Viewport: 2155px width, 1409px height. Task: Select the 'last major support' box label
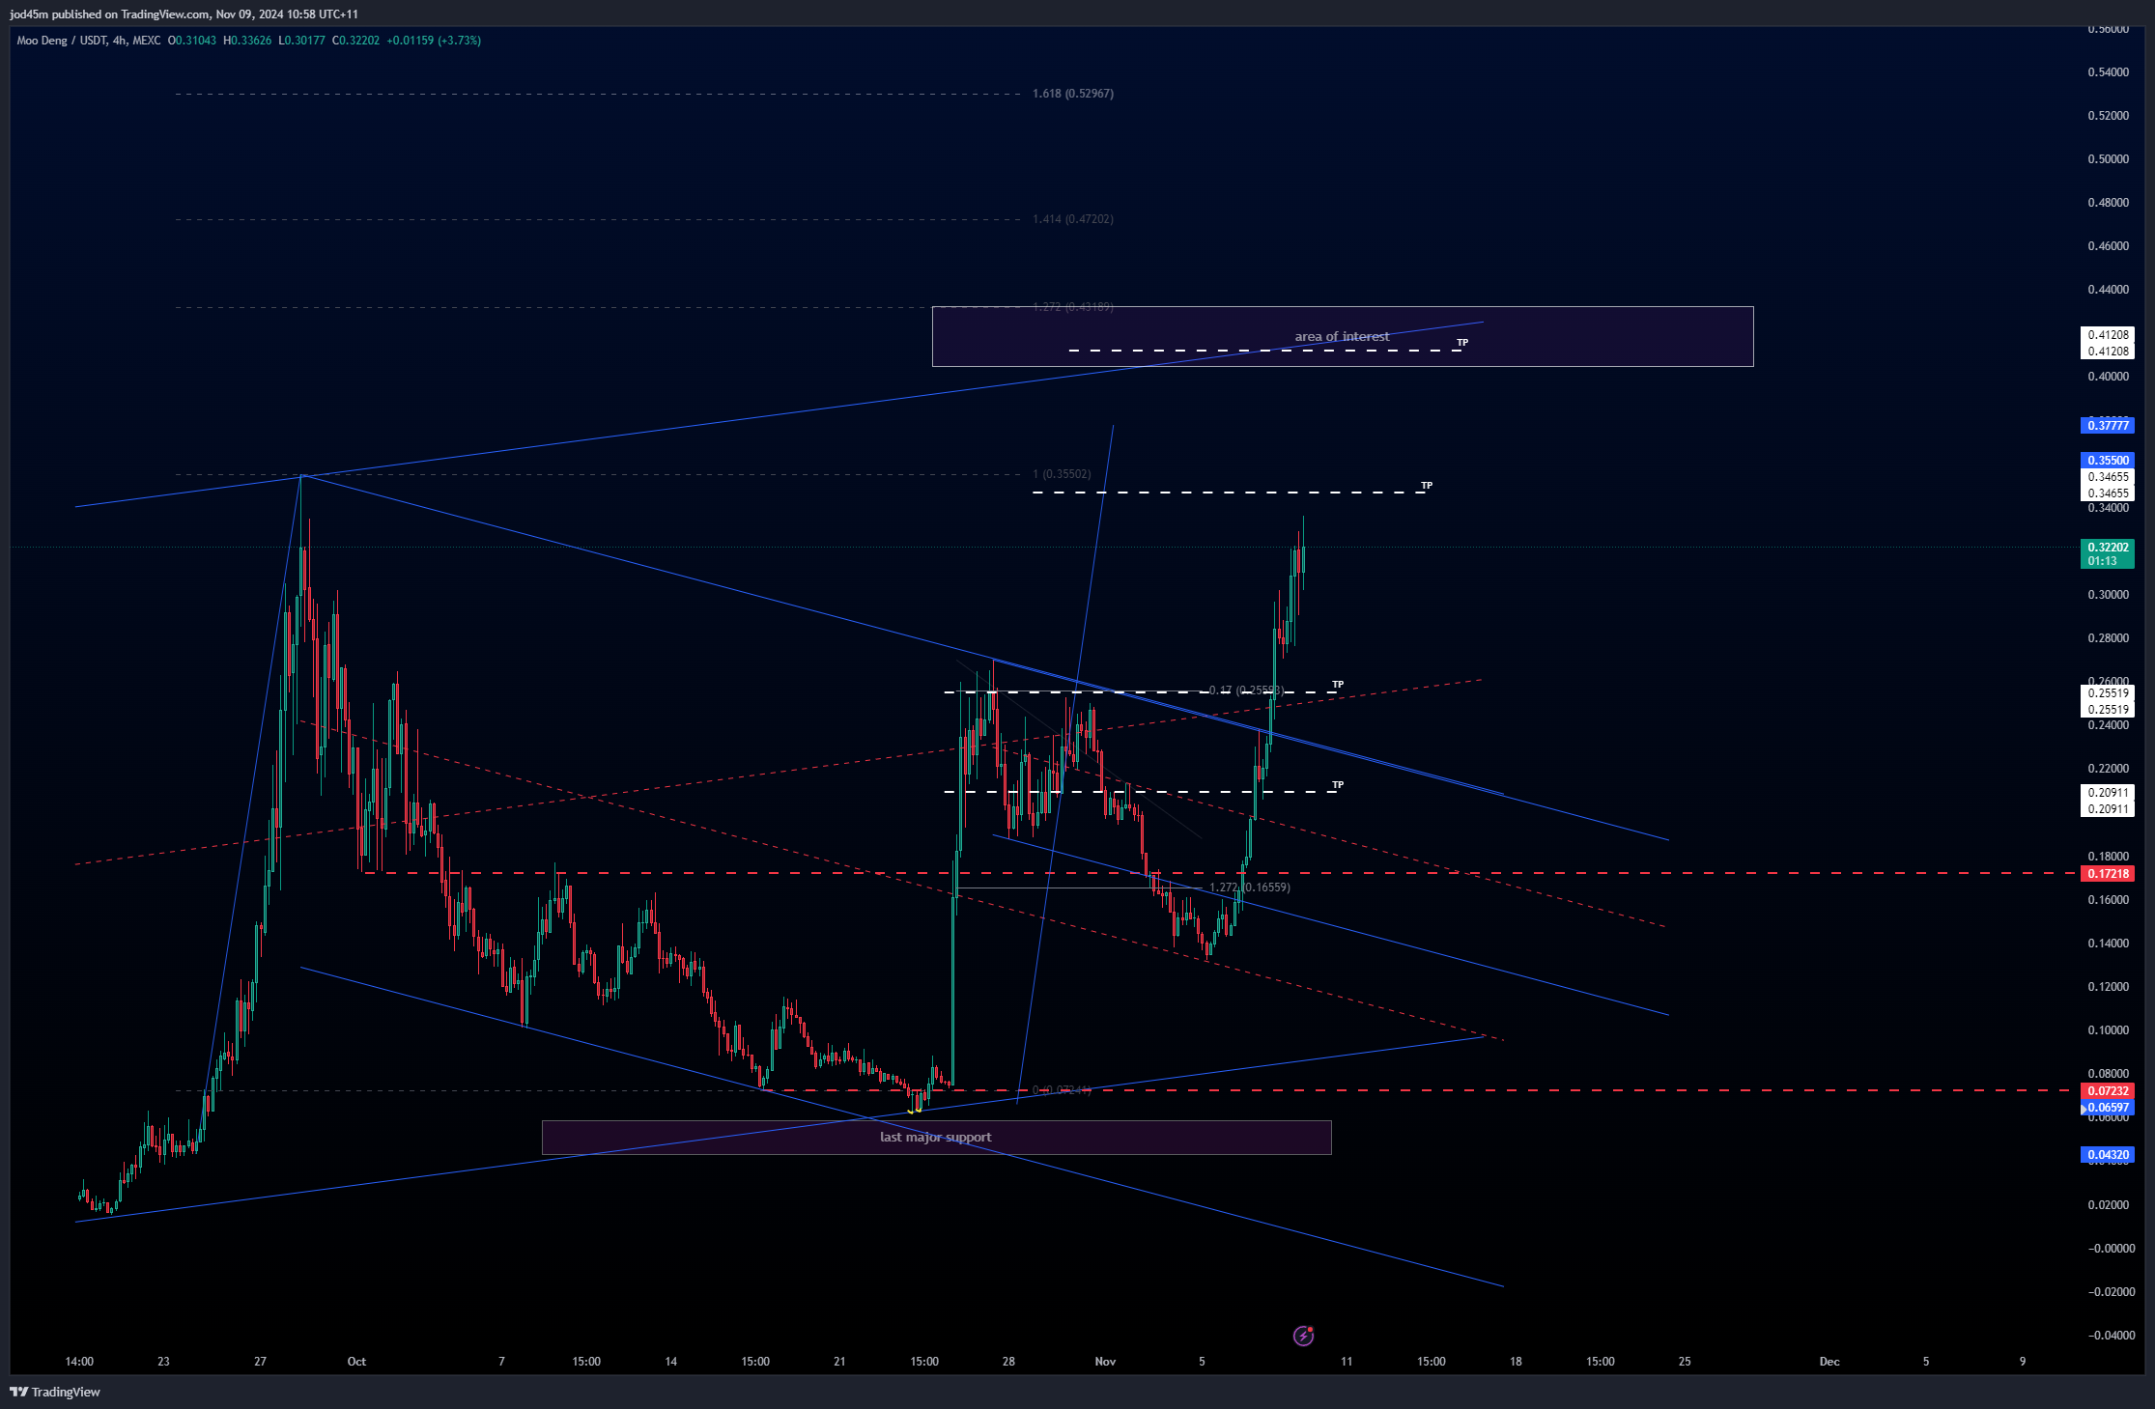(935, 1137)
